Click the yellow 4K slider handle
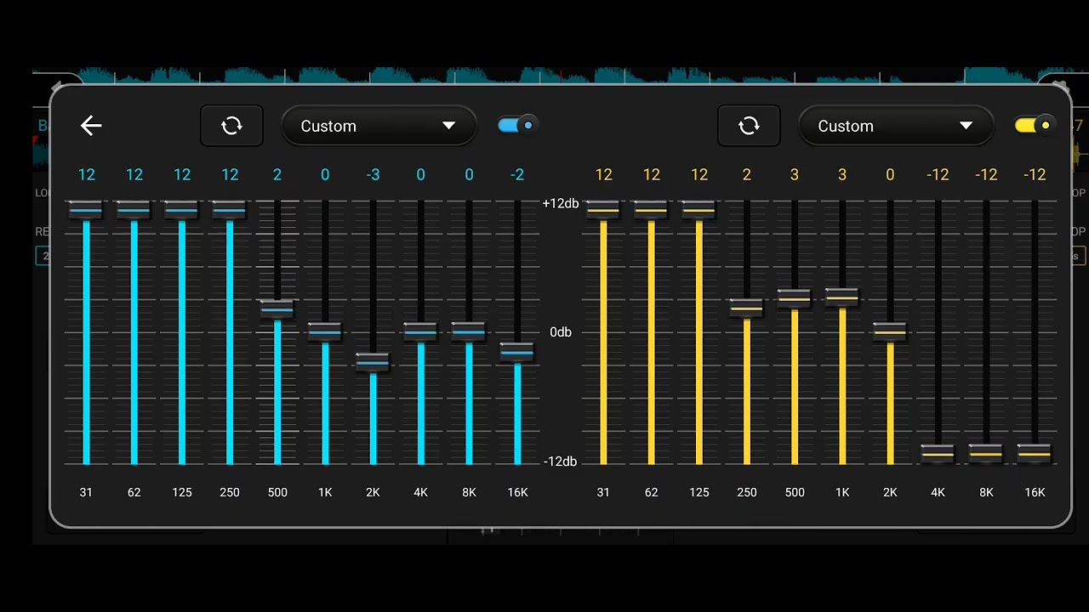 (x=938, y=454)
